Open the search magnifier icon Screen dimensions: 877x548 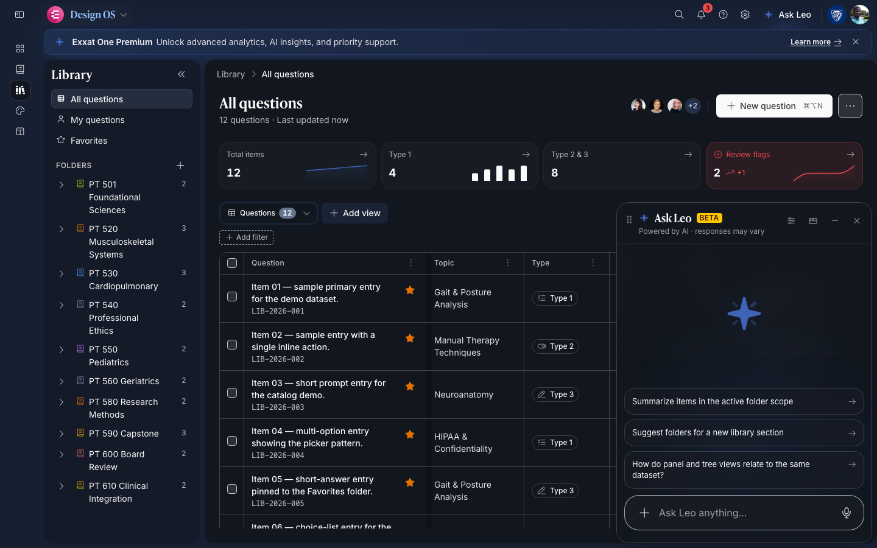pyautogui.click(x=679, y=15)
